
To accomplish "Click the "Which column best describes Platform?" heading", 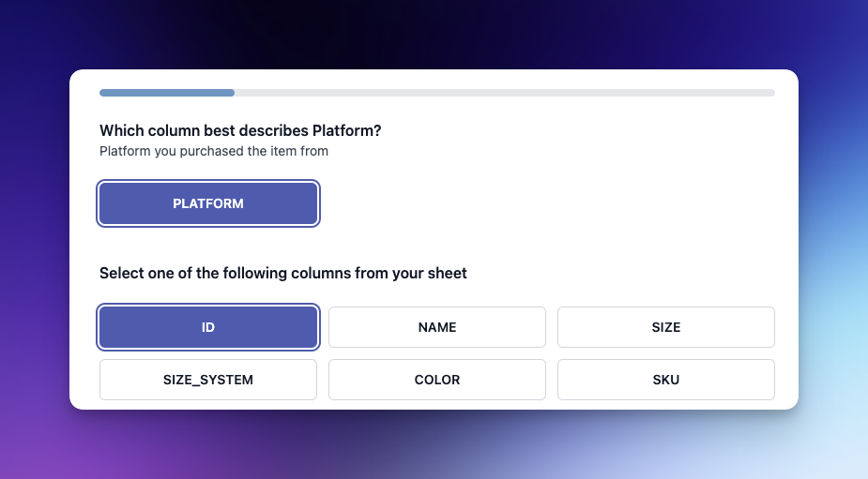I will coord(240,130).
